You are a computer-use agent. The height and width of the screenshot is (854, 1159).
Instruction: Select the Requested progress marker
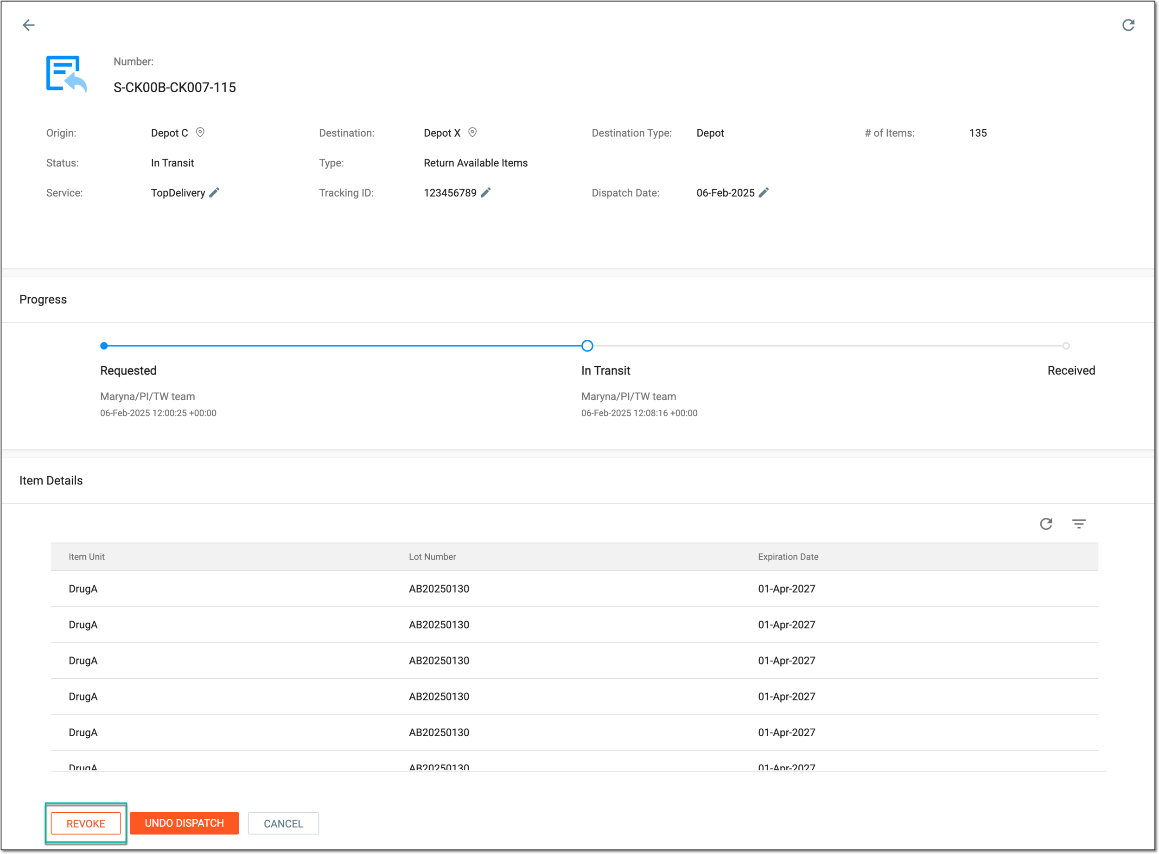click(x=104, y=345)
